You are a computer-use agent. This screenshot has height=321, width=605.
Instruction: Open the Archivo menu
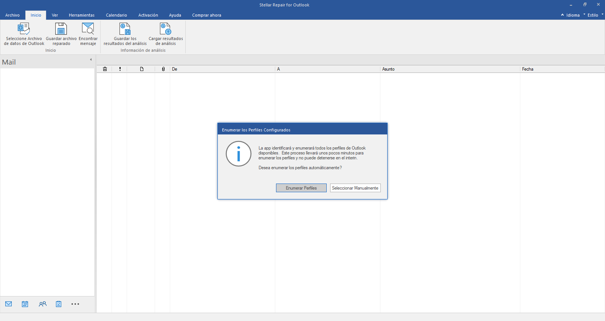click(x=12, y=15)
